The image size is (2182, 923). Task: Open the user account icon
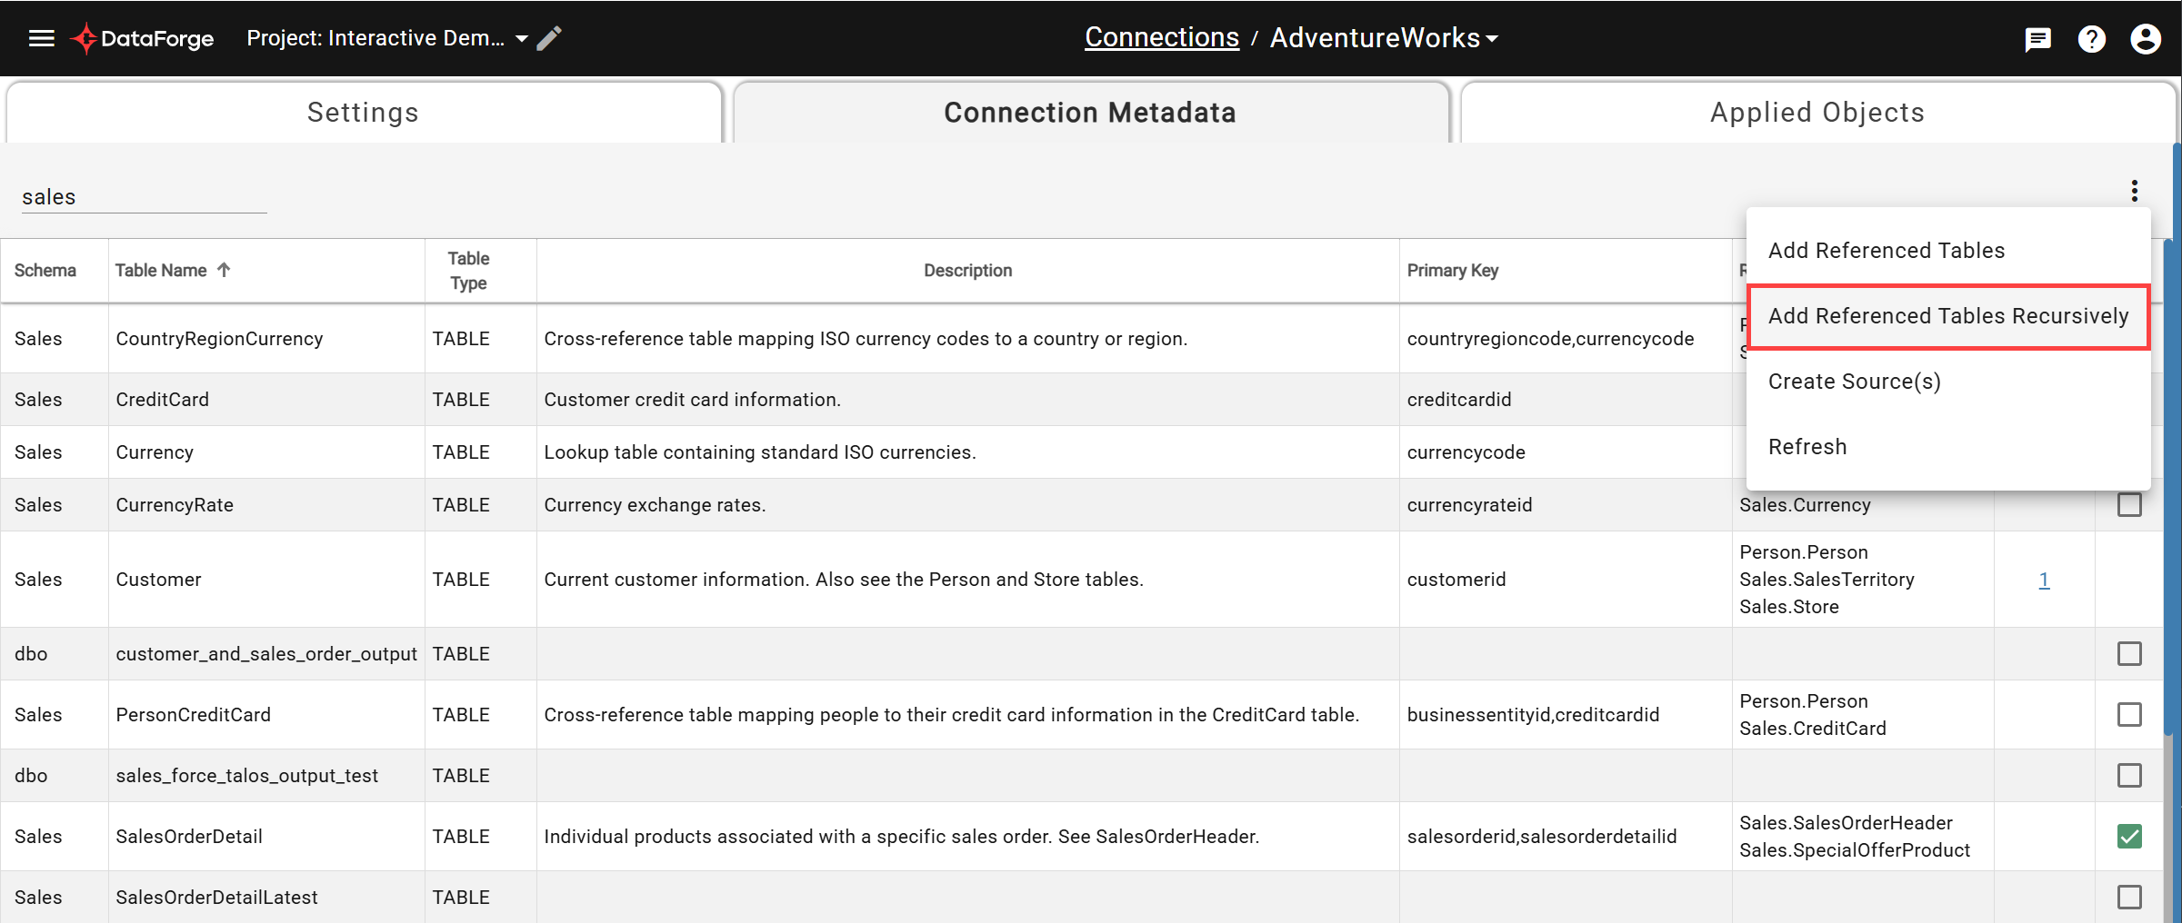coord(2146,38)
